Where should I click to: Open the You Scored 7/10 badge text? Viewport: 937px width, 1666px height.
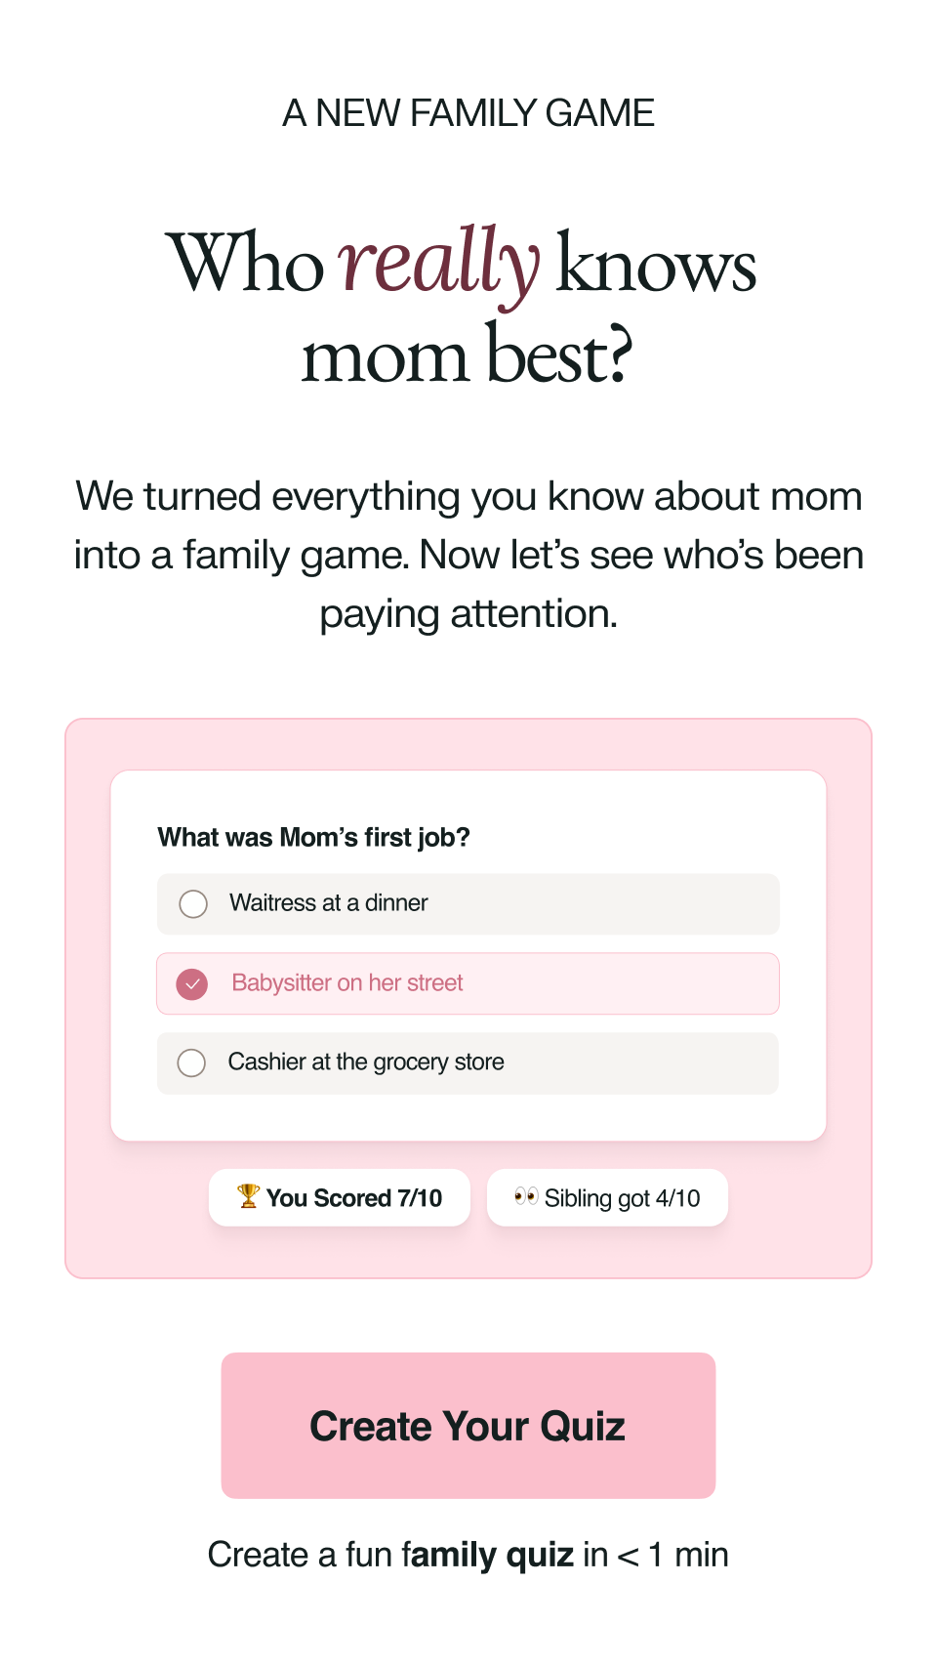(x=354, y=1198)
